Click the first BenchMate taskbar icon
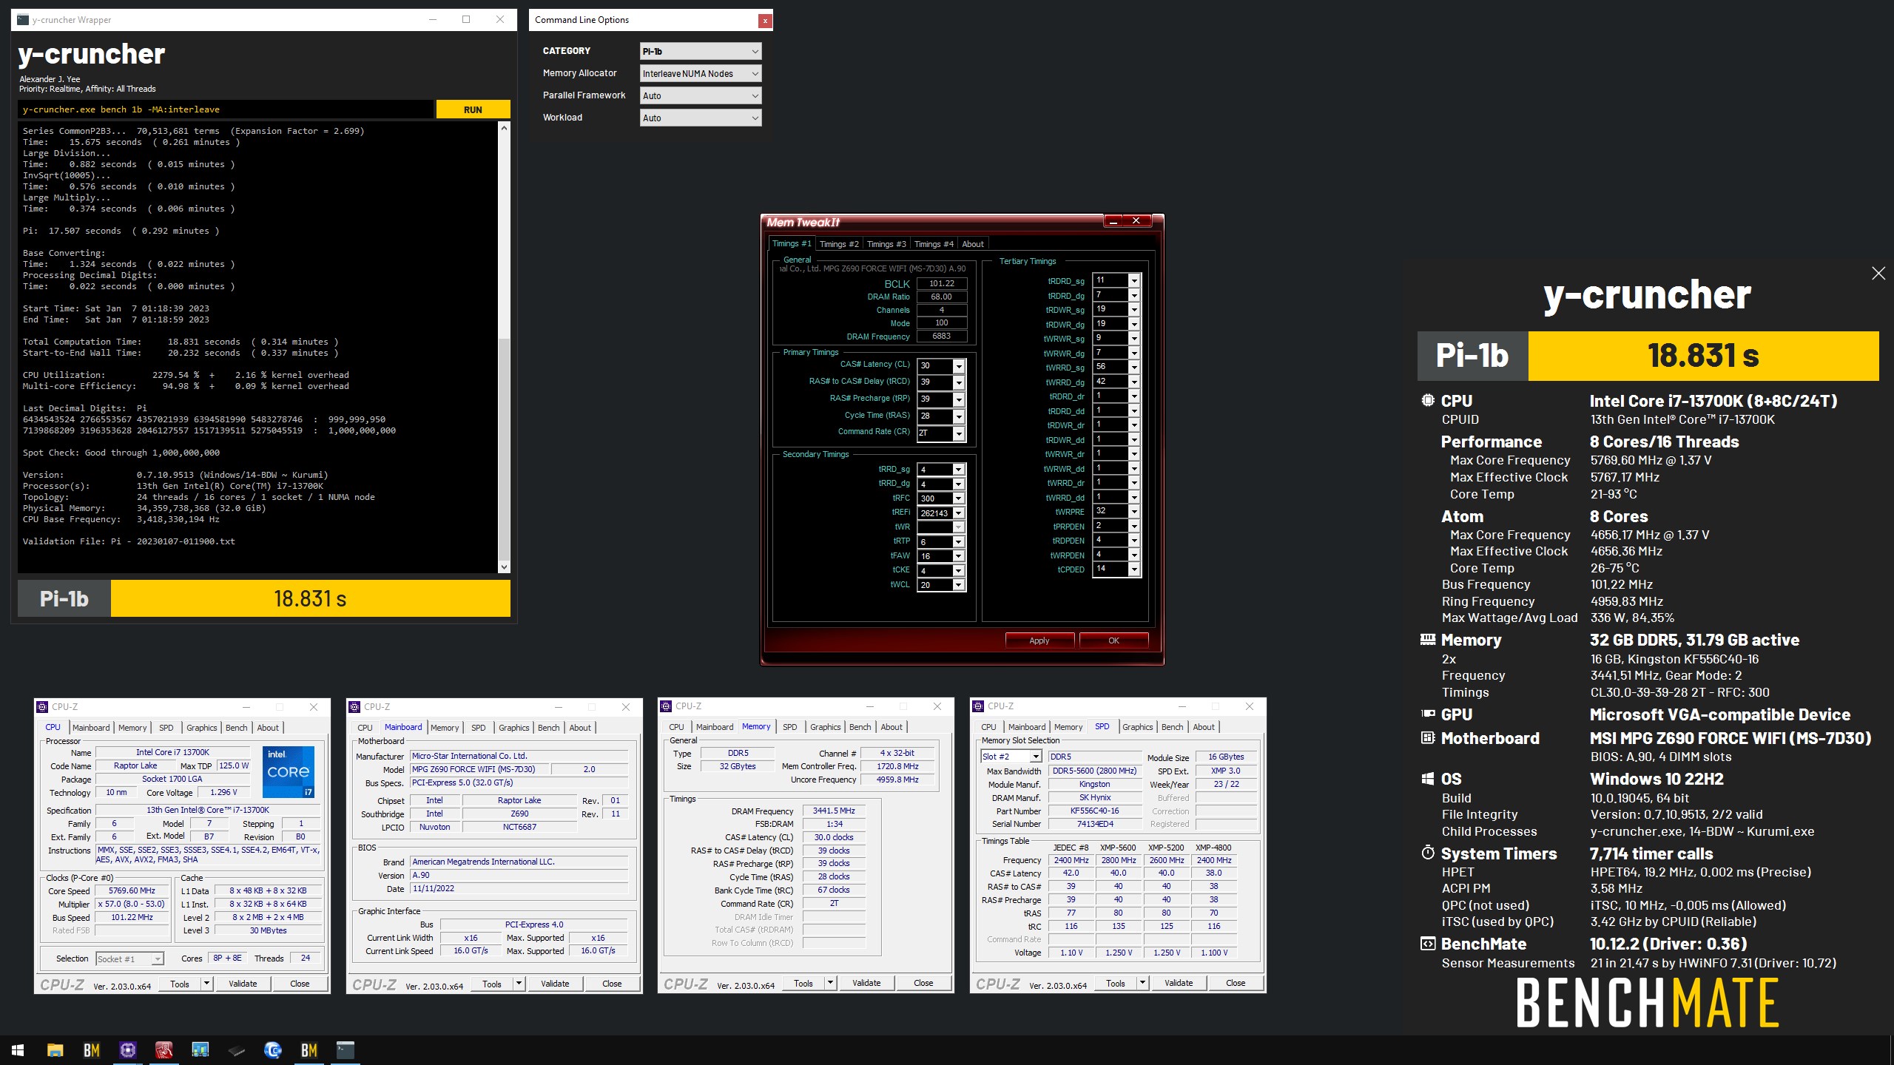The width and height of the screenshot is (1894, 1065). (91, 1050)
